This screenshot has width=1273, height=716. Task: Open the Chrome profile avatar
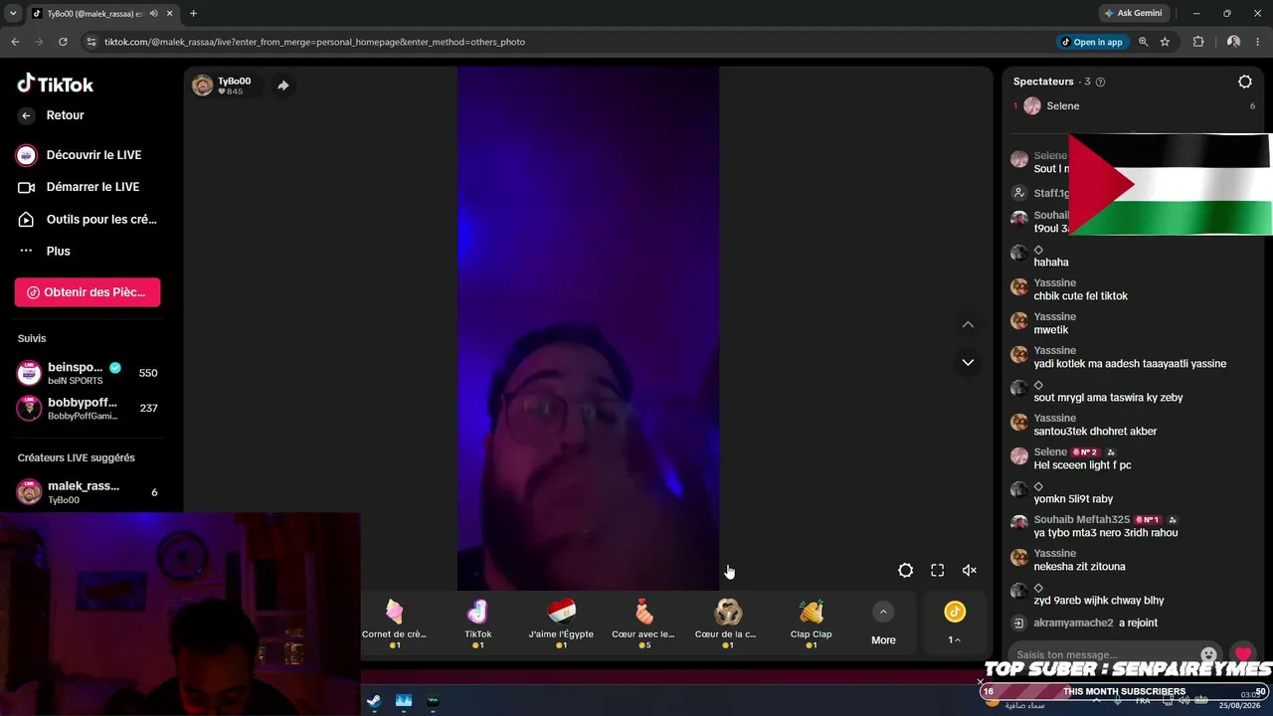(x=1233, y=42)
